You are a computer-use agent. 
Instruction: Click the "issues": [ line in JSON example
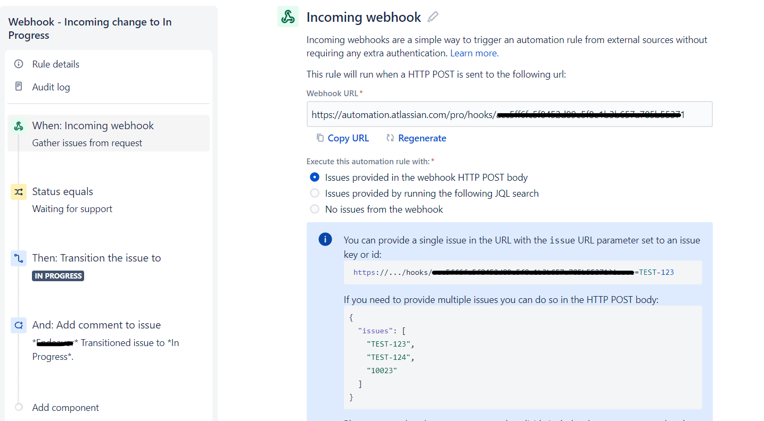coord(382,331)
